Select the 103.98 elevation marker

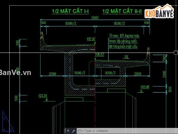point(145,87)
